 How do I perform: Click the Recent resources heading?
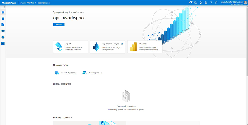[x=62, y=84]
